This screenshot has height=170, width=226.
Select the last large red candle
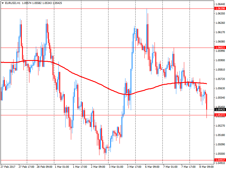pos(207,102)
